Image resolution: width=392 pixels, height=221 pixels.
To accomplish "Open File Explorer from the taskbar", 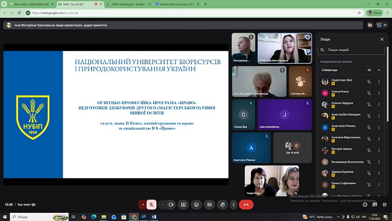I will (x=104, y=217).
